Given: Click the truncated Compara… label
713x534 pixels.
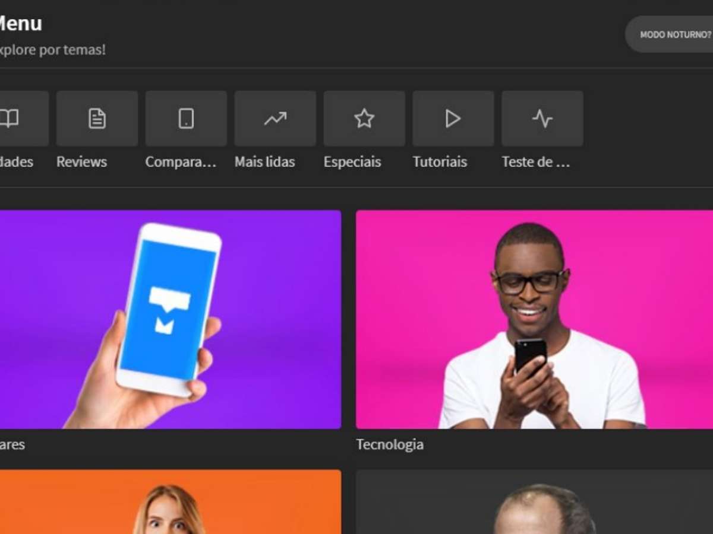Looking at the screenshot, I should pyautogui.click(x=181, y=162).
